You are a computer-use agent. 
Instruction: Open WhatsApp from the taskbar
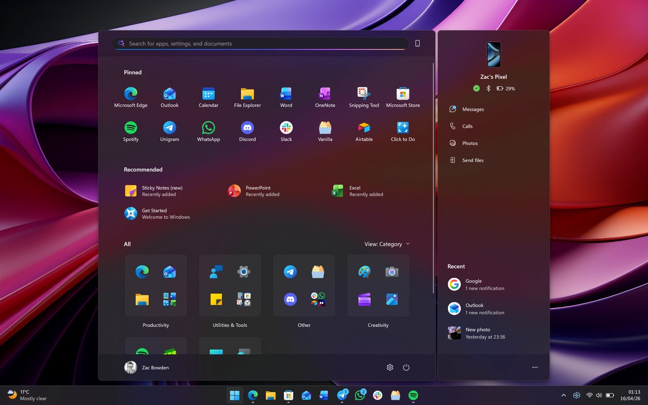(360, 395)
